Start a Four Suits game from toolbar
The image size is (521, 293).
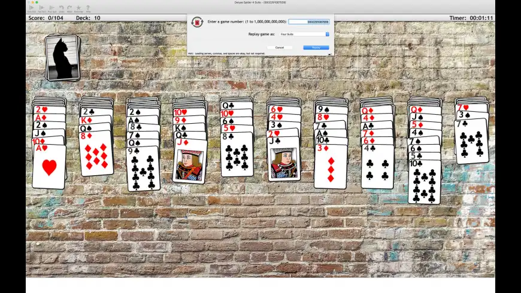[52, 8]
